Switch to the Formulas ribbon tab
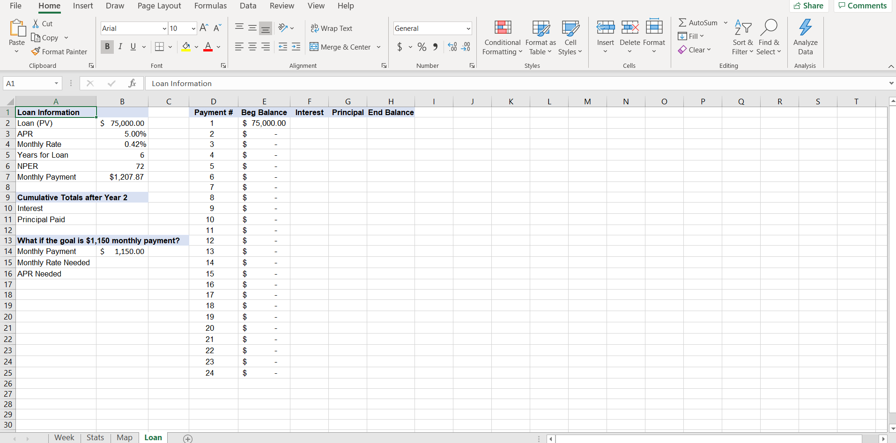The height and width of the screenshot is (443, 896). click(x=210, y=6)
